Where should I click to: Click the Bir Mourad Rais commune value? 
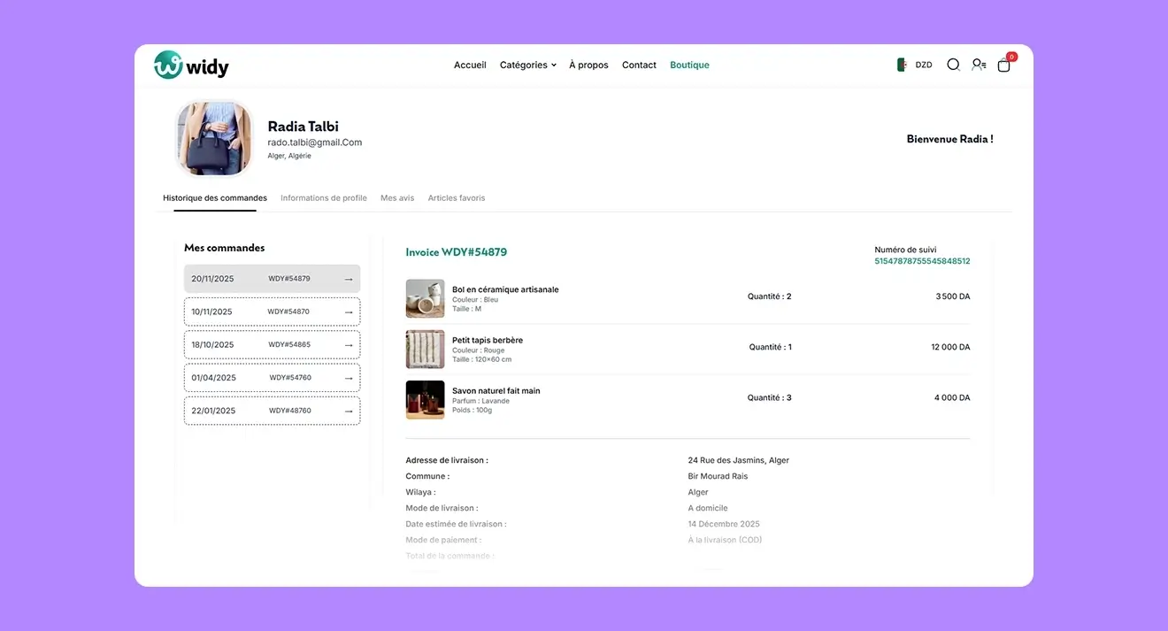pyautogui.click(x=718, y=476)
